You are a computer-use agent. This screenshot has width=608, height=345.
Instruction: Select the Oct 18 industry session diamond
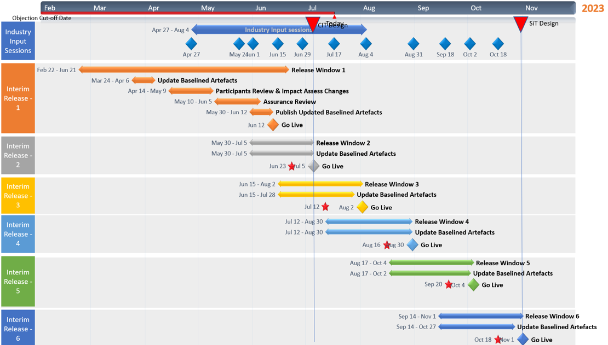[498, 43]
